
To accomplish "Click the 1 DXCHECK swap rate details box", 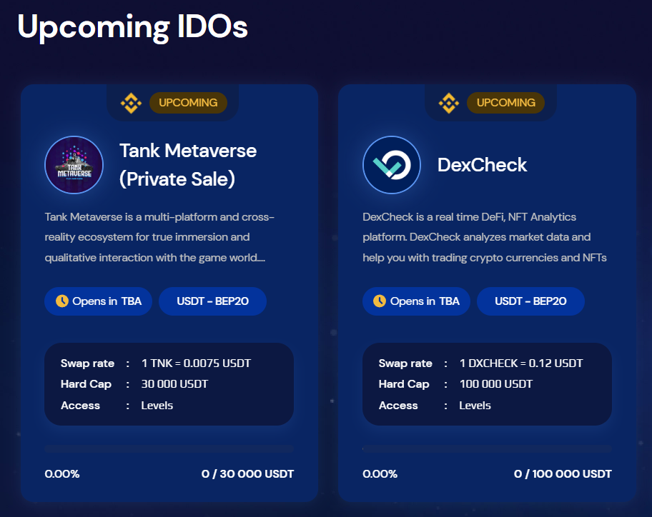I will coord(487,384).
